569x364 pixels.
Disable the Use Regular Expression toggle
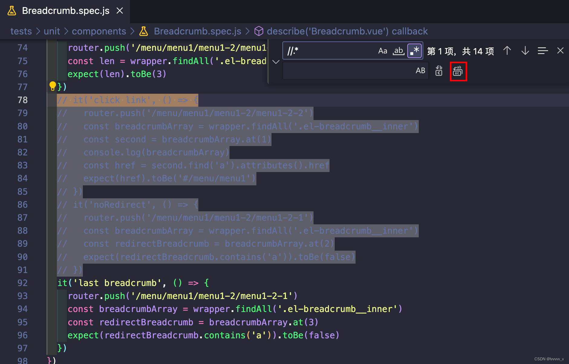[415, 51]
